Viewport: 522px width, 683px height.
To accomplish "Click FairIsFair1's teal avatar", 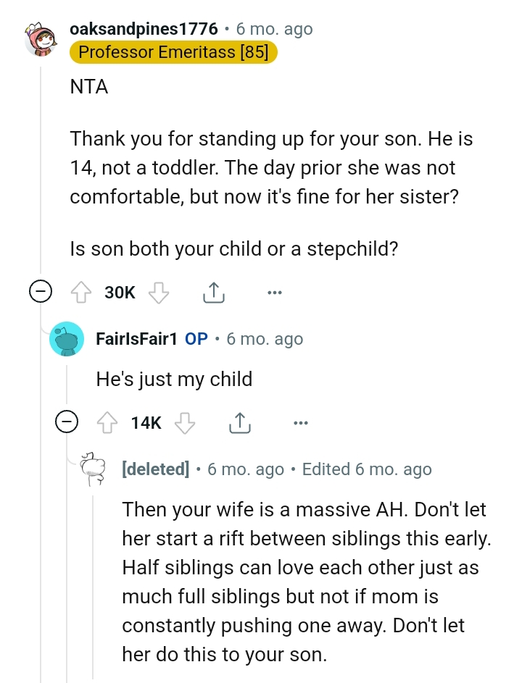I will [x=67, y=339].
